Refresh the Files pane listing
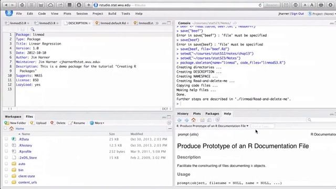 (x=169, y=123)
